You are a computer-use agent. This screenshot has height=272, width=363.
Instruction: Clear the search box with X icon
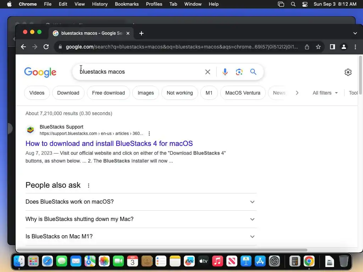[208, 72]
